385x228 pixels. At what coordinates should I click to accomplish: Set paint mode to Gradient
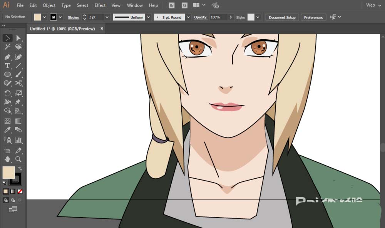(x=13, y=191)
